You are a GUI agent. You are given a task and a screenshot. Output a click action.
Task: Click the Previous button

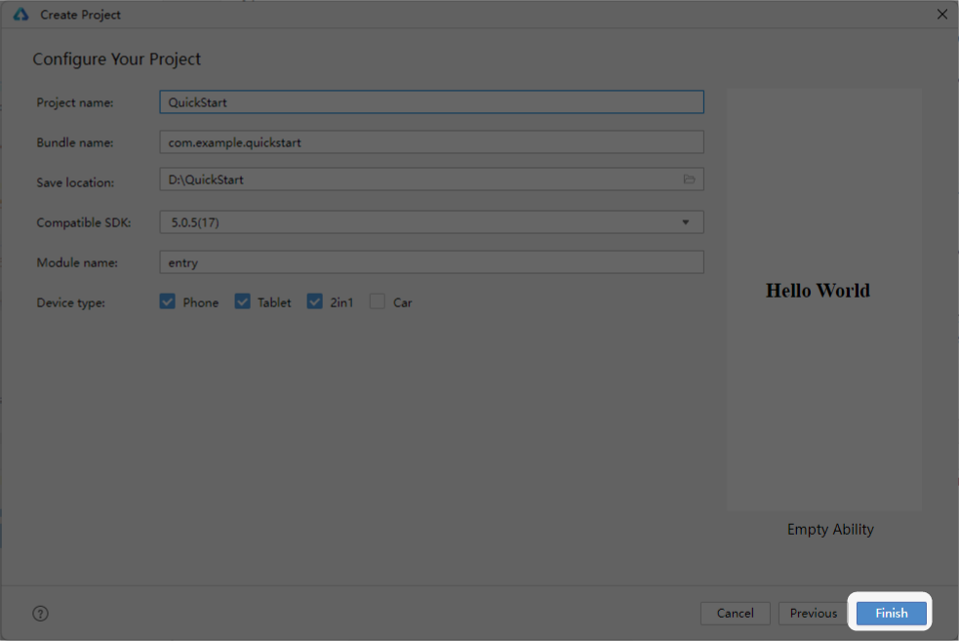coord(813,613)
